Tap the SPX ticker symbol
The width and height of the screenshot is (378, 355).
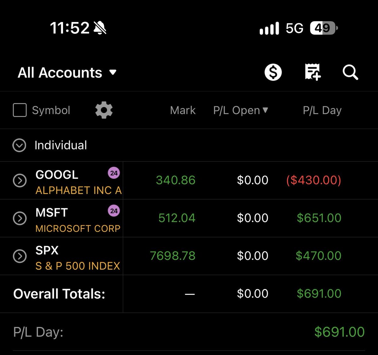[x=47, y=250]
